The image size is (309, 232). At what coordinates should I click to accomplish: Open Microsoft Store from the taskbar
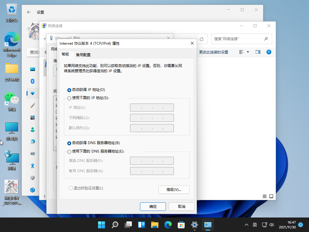[x=181, y=225]
